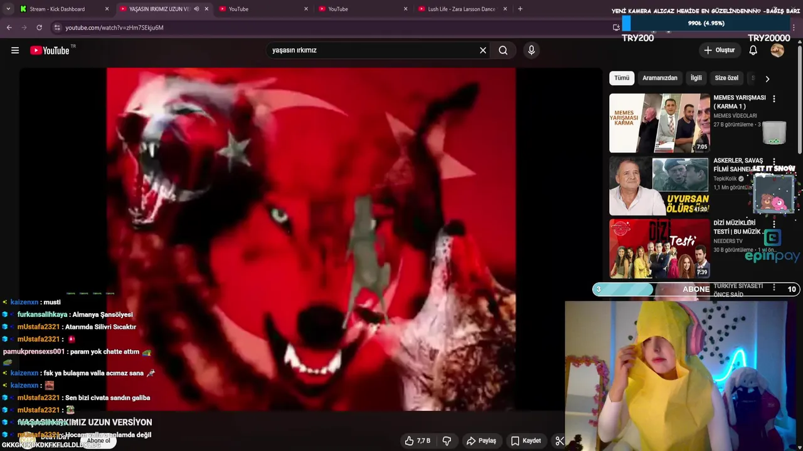Image resolution: width=803 pixels, height=451 pixels.
Task: Select the Tümü filter chip
Action: point(622,78)
